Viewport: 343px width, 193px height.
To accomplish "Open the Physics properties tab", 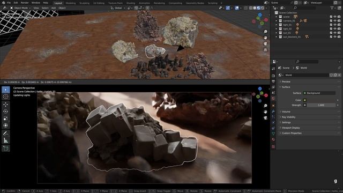I will (273, 123).
